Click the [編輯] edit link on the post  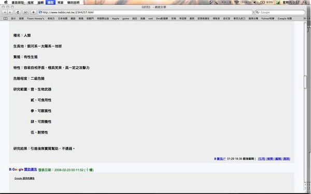[278, 159]
